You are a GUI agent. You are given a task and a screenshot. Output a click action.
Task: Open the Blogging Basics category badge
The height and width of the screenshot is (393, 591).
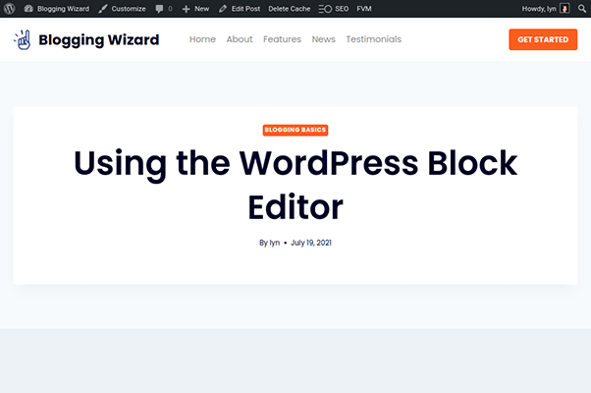point(295,130)
